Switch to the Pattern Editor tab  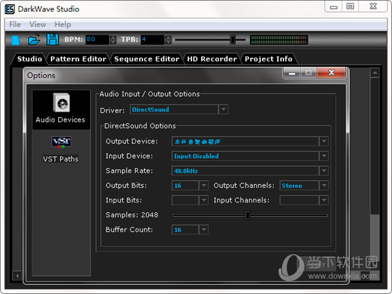[78, 59]
